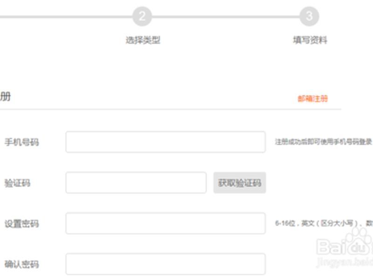373x279 pixels.
Task: Click the phone login hint text 注册成功后即可使用手机号码登录
Action: click(323, 142)
